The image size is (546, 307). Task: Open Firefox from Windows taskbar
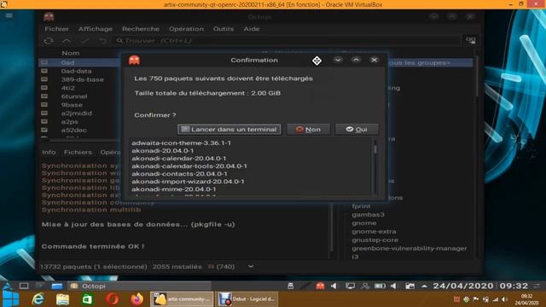click(x=136, y=299)
